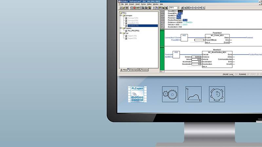Click the gears icon below the editor

tap(170, 94)
